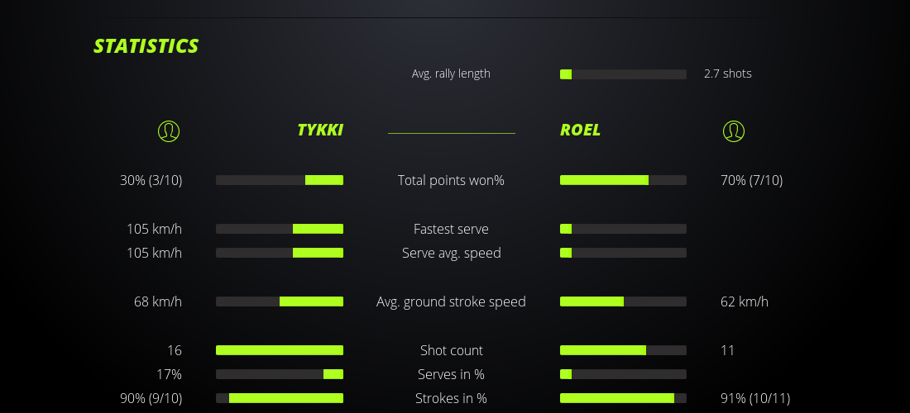910x413 pixels.
Task: Click the Avg. rally length bar
Action: point(623,74)
